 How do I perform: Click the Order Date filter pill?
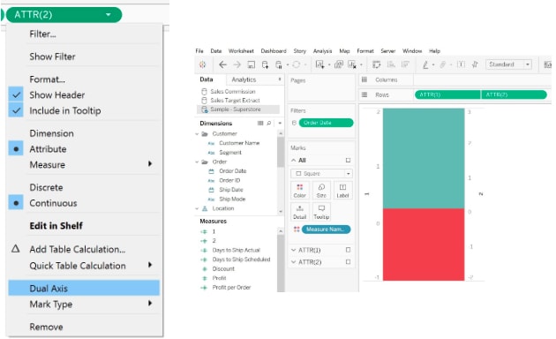[326, 123]
